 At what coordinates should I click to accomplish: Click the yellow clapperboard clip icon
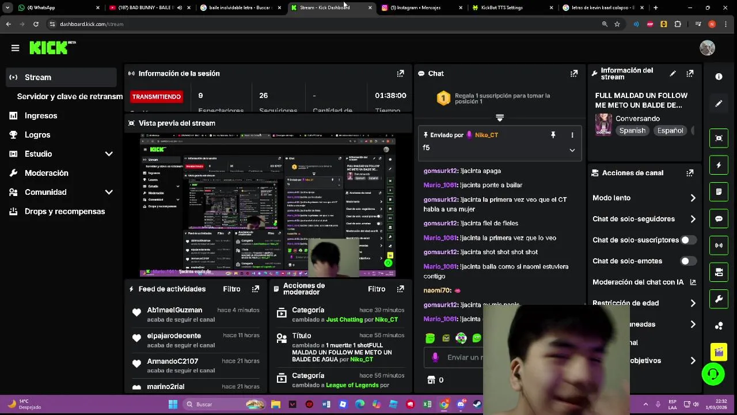[719, 352]
